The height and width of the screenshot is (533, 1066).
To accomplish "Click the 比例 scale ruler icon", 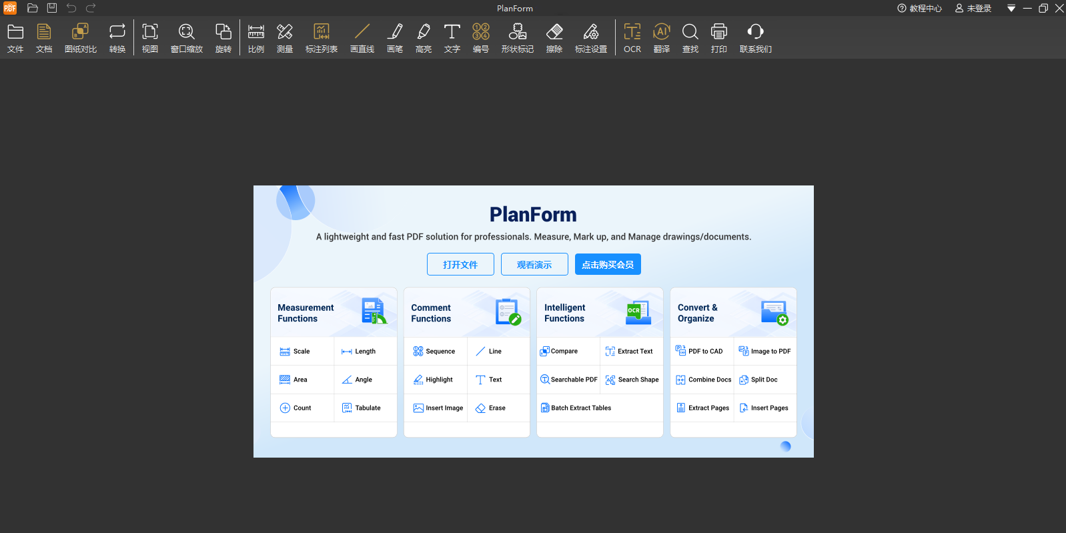I will pos(256,38).
